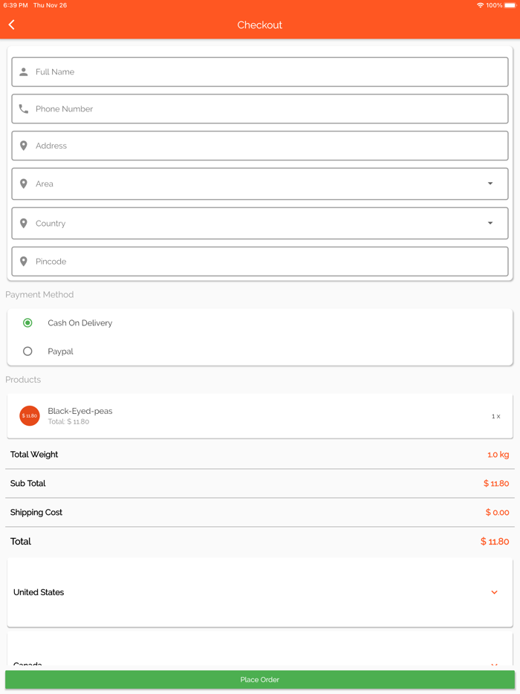Click the phone icon beside Phone Number
Viewport: 520px width, 694px height.
[x=24, y=109]
